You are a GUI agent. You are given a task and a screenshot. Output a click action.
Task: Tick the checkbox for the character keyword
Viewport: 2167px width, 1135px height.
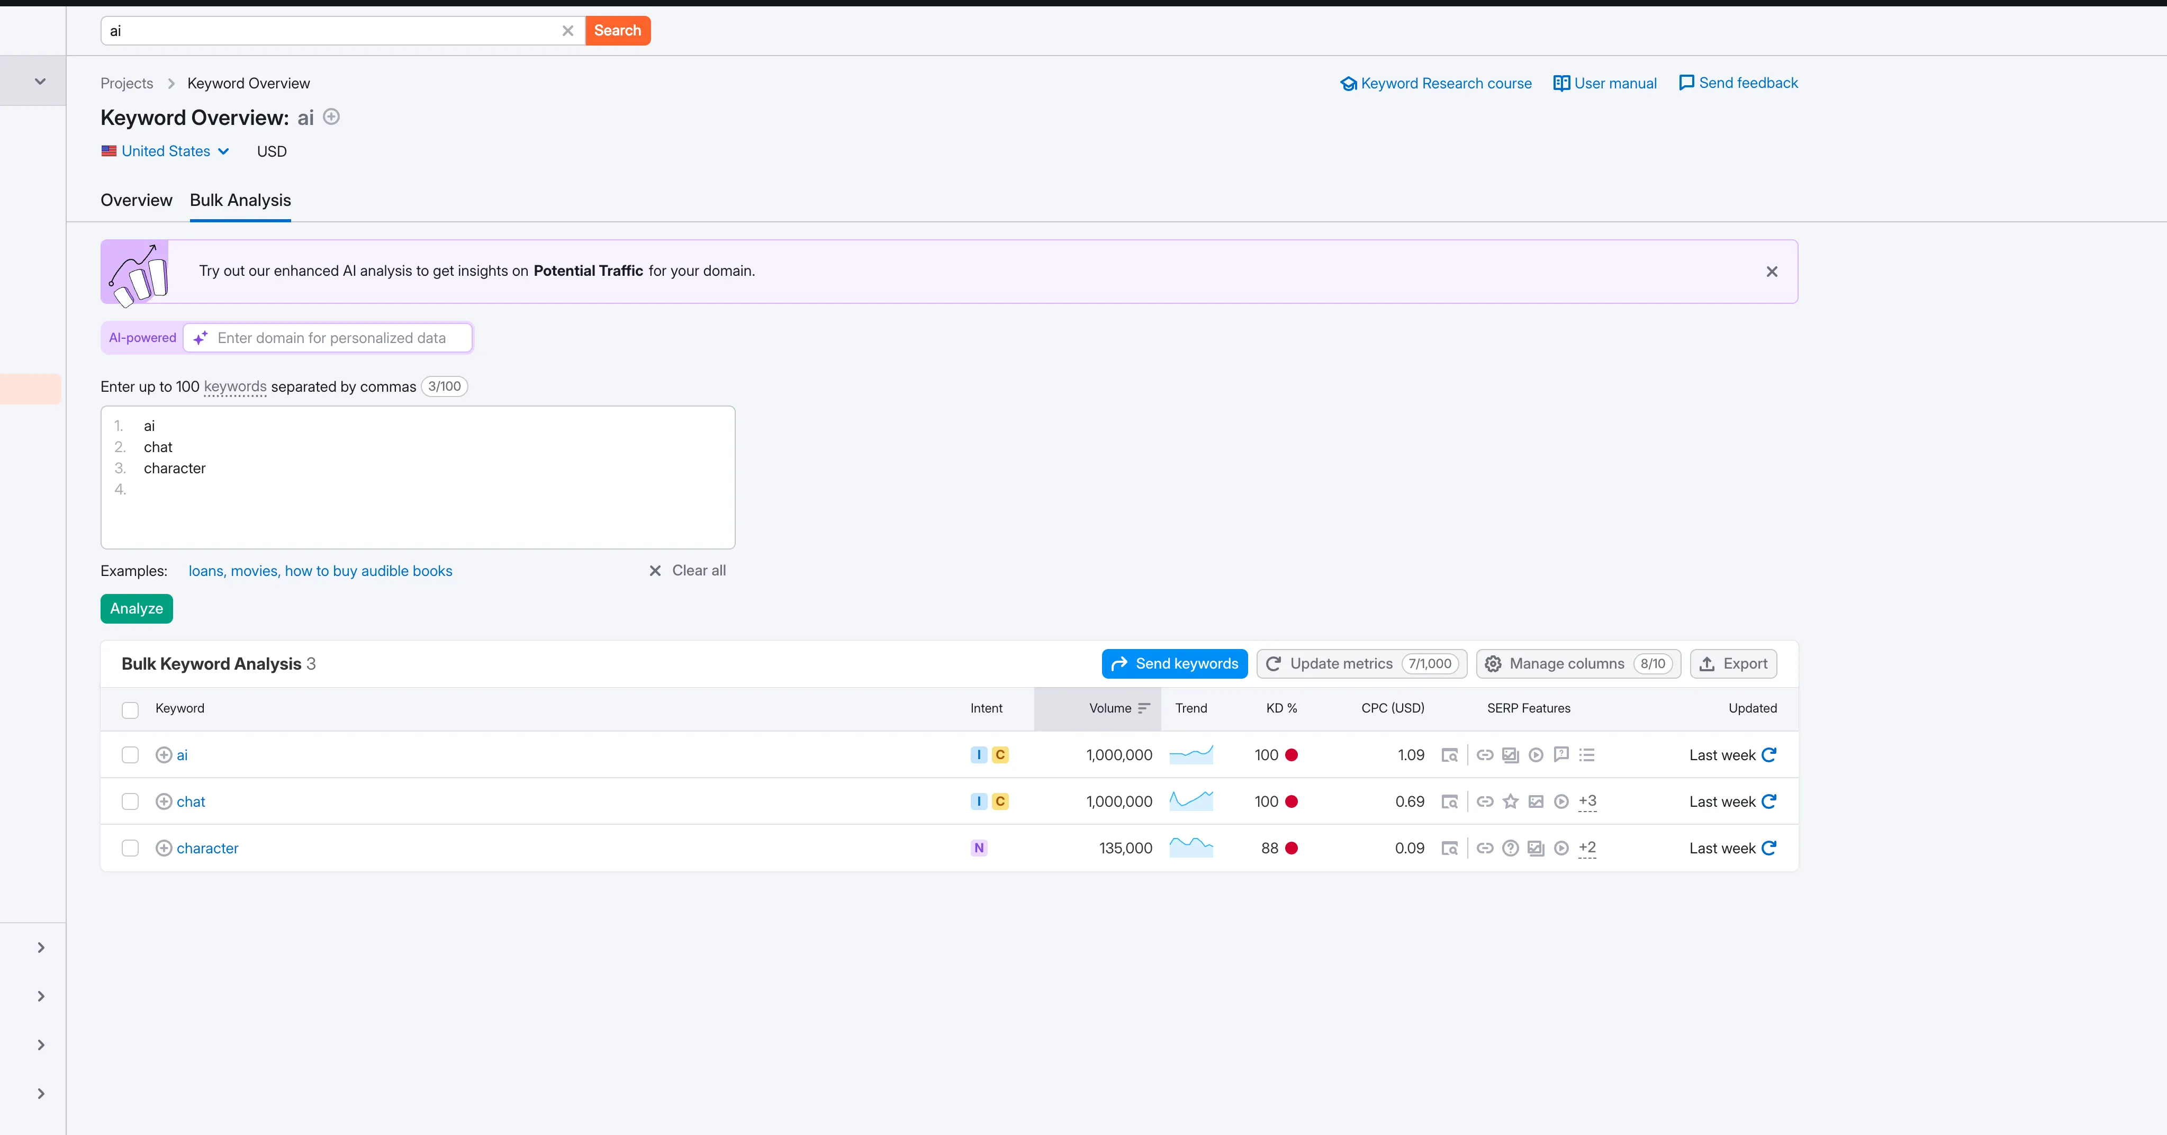pos(130,848)
